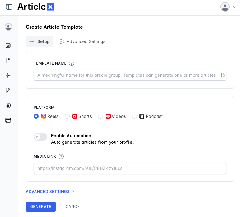Viewport: 240px width, 217px height.
Task: Click the new article file-plus sidebar icon
Action: pyautogui.click(x=8, y=60)
